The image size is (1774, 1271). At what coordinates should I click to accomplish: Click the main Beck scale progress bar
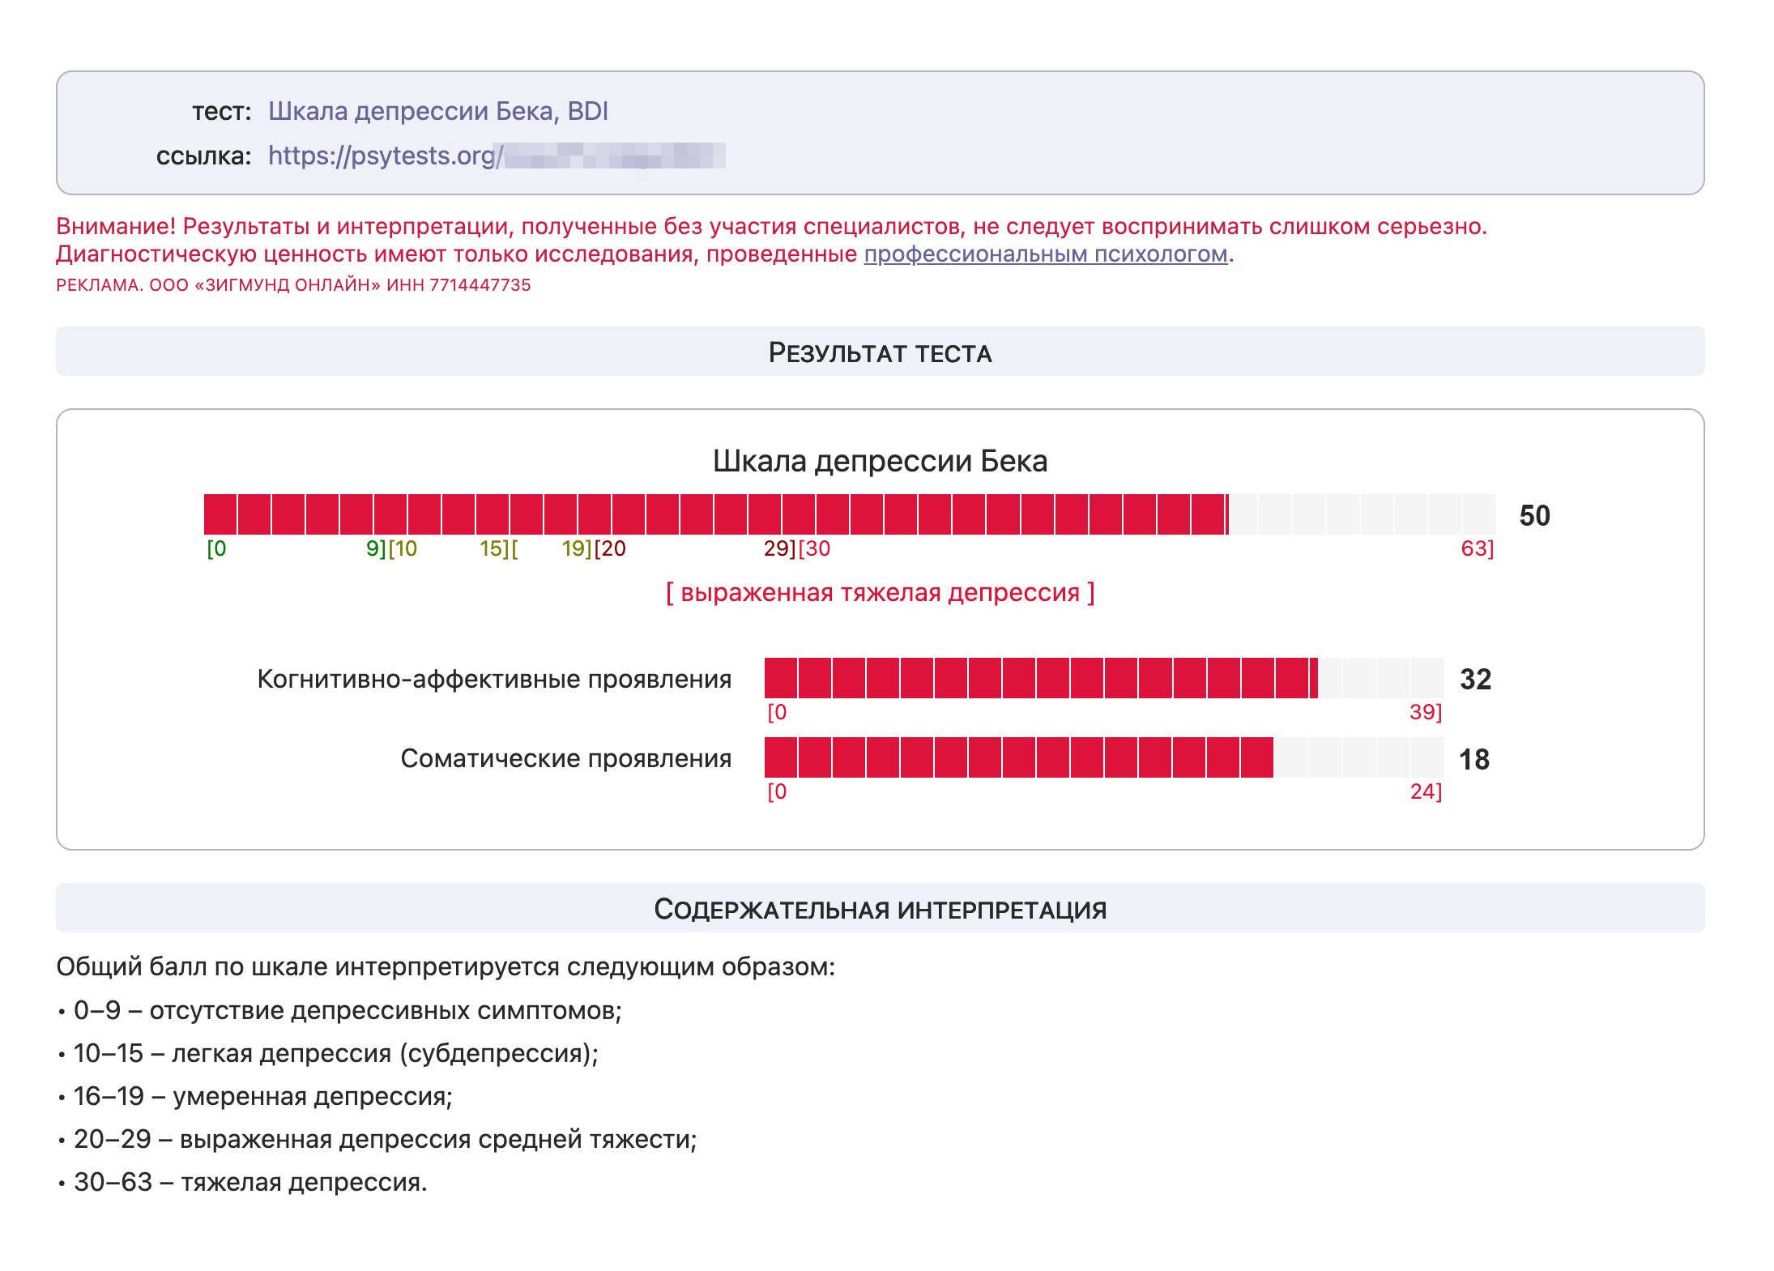coord(849,514)
